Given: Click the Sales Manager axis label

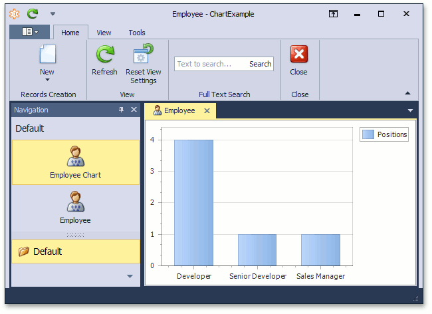Looking at the screenshot, I should (x=321, y=276).
